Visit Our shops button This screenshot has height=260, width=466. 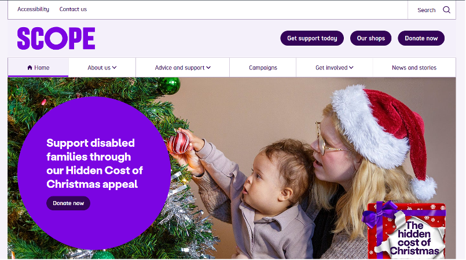click(370, 38)
